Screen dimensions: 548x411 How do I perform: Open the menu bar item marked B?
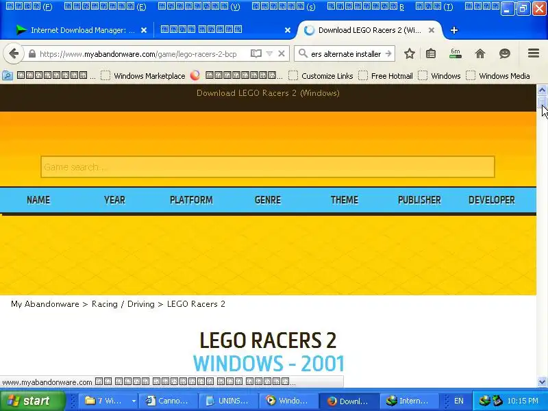point(366,7)
